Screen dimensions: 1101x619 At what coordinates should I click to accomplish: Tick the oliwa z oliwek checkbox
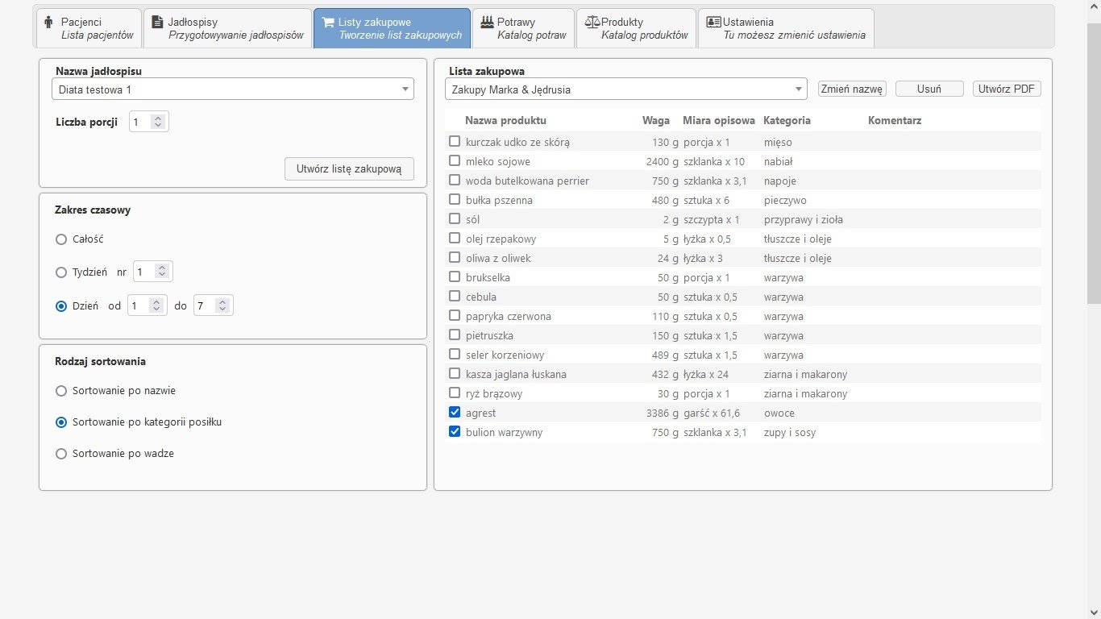coord(455,257)
